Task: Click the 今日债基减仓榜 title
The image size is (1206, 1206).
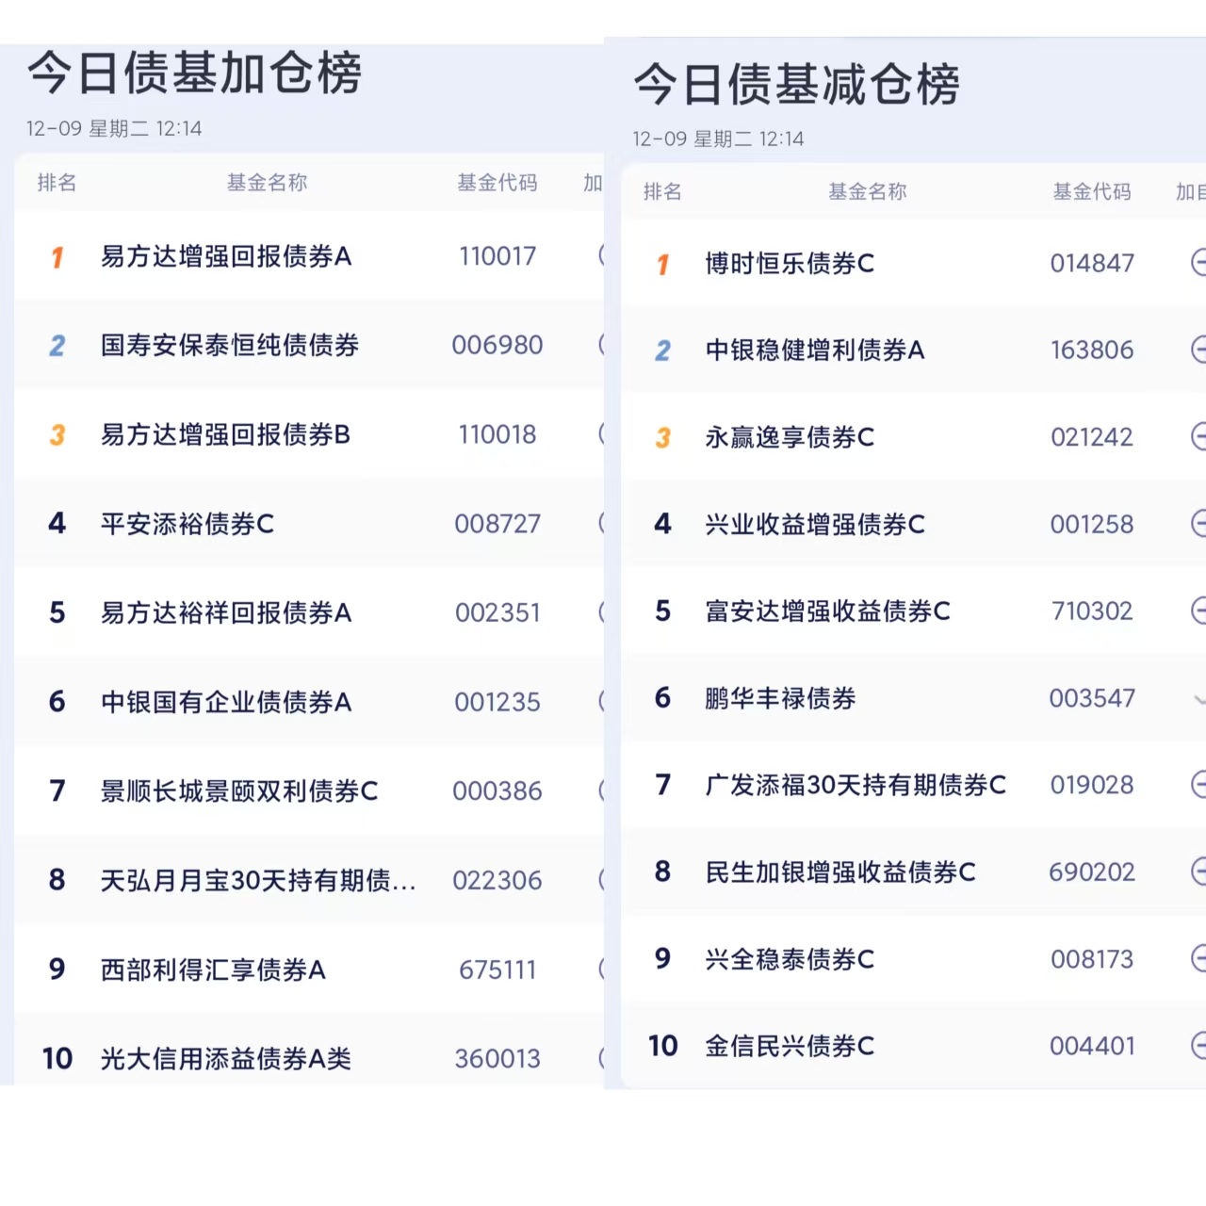Action: (x=796, y=85)
